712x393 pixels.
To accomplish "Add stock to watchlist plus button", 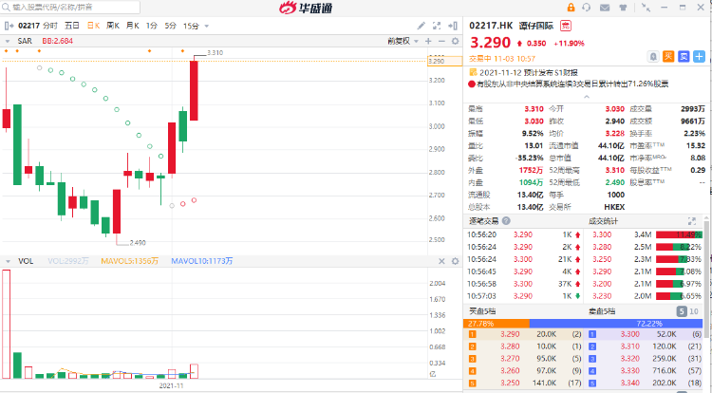I will click(700, 57).
